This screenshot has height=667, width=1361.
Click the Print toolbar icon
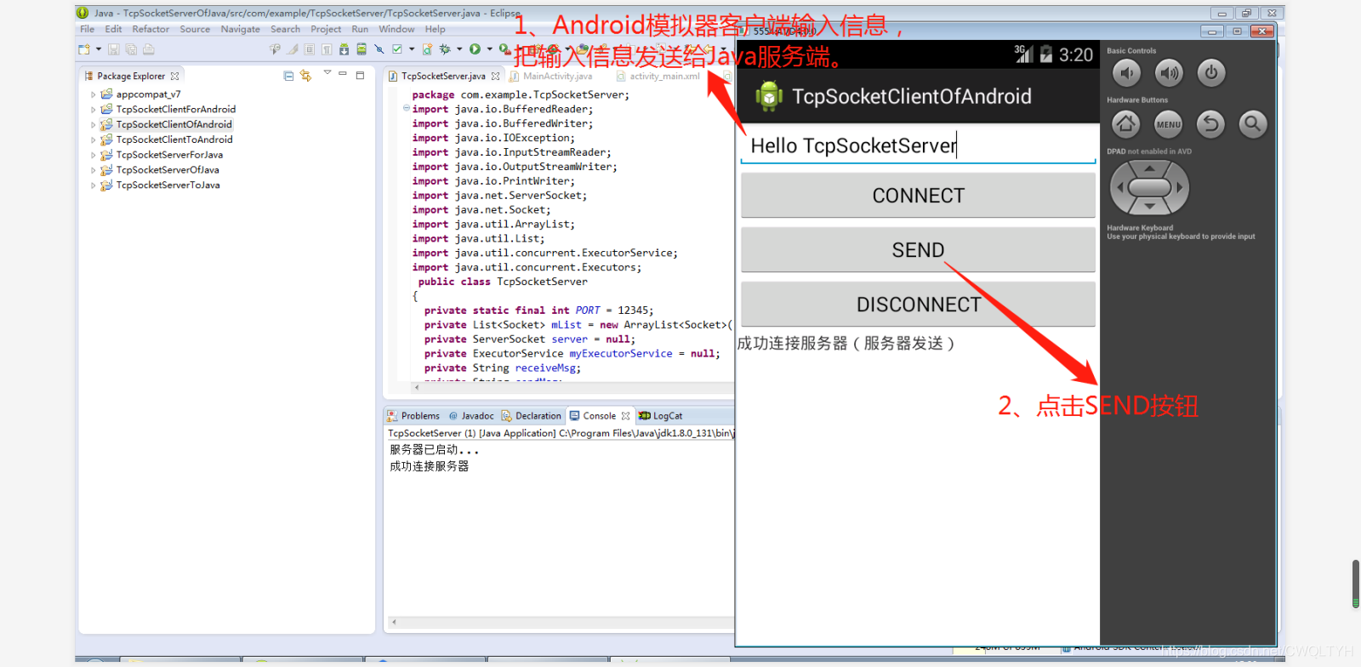[149, 49]
